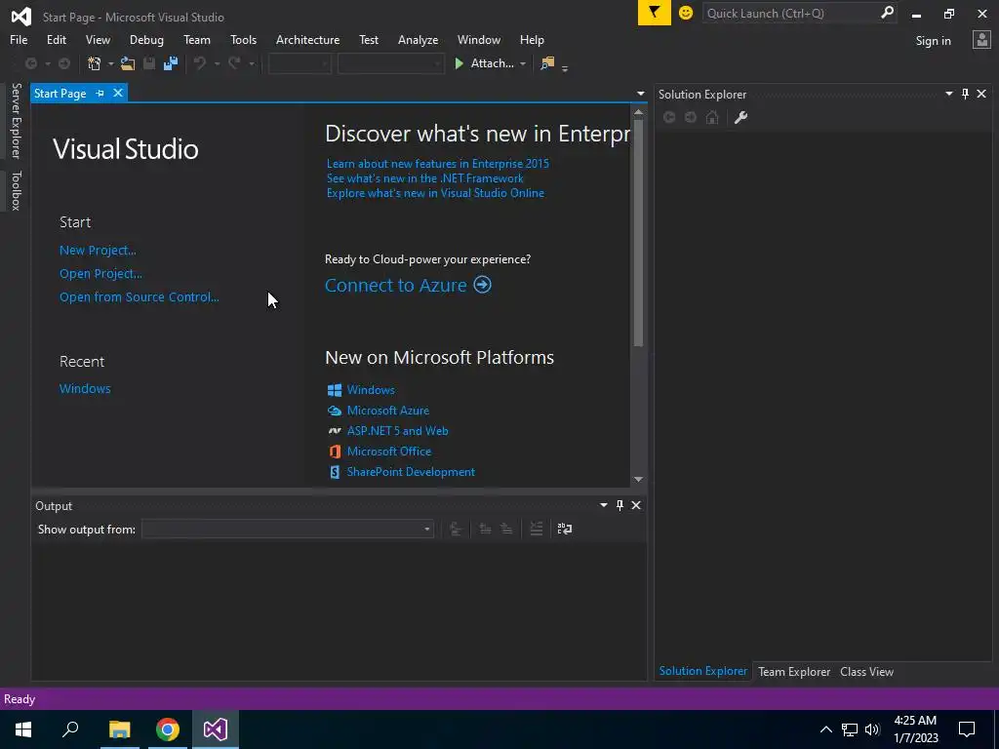The image size is (999, 749).
Task: Click the New Project... link
Action: [x=98, y=251]
